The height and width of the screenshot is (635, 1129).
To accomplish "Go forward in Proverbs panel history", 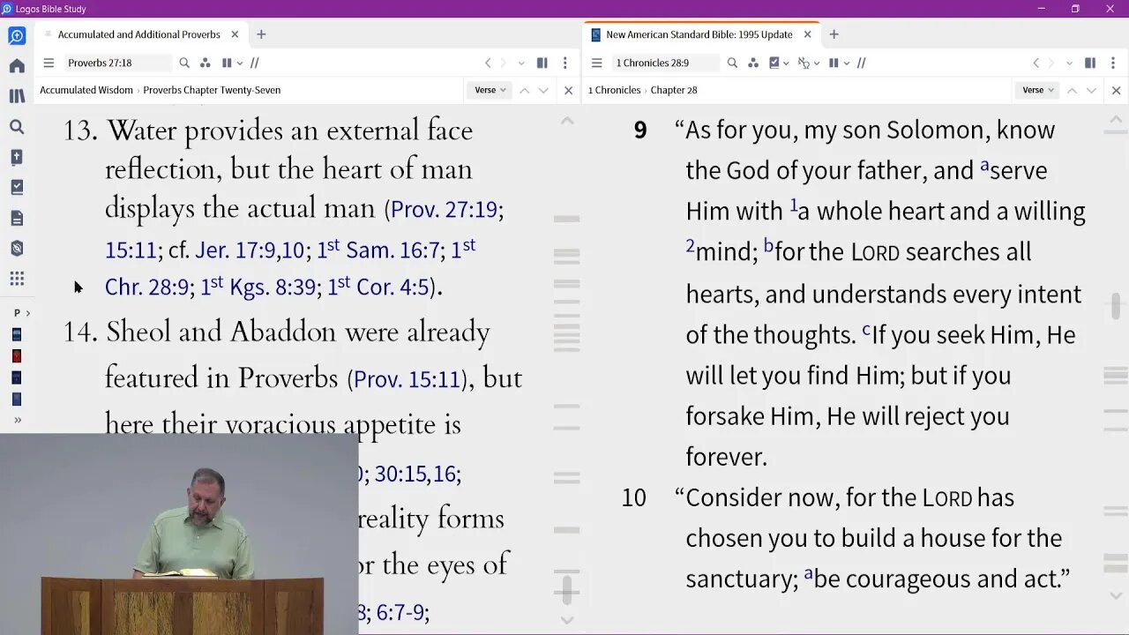I will tap(504, 63).
